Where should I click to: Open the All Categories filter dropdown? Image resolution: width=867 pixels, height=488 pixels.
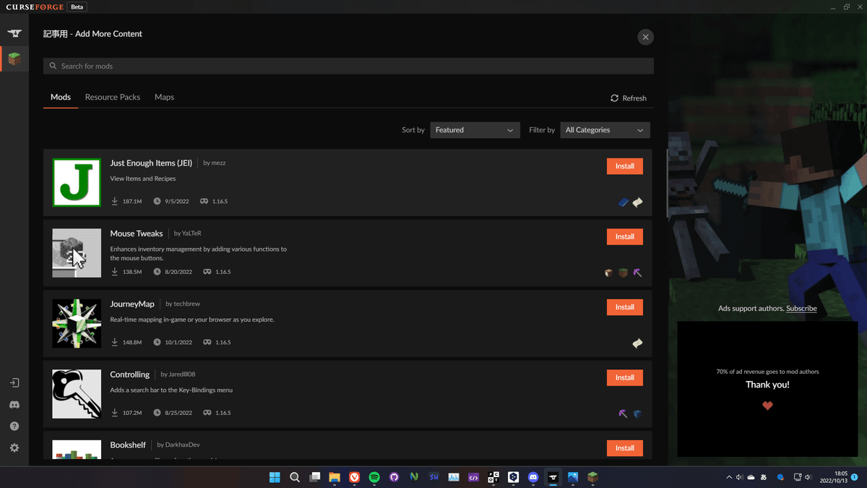(x=605, y=129)
